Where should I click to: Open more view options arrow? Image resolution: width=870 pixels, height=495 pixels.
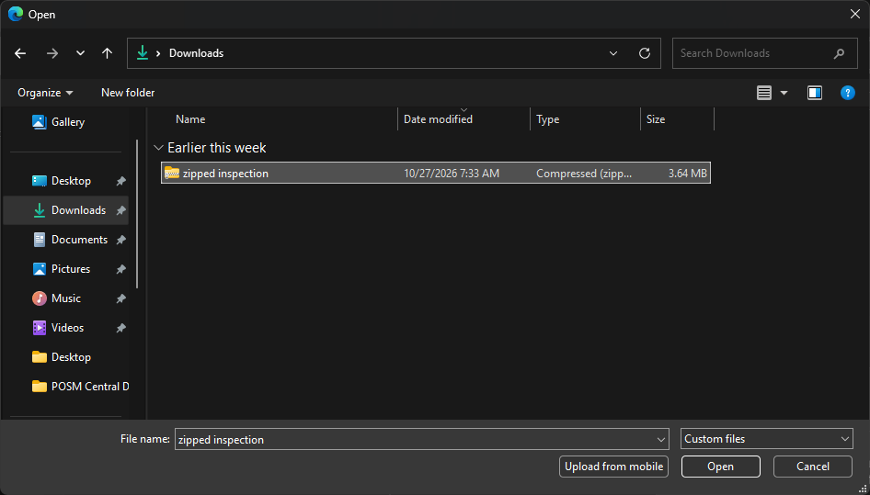tap(784, 93)
